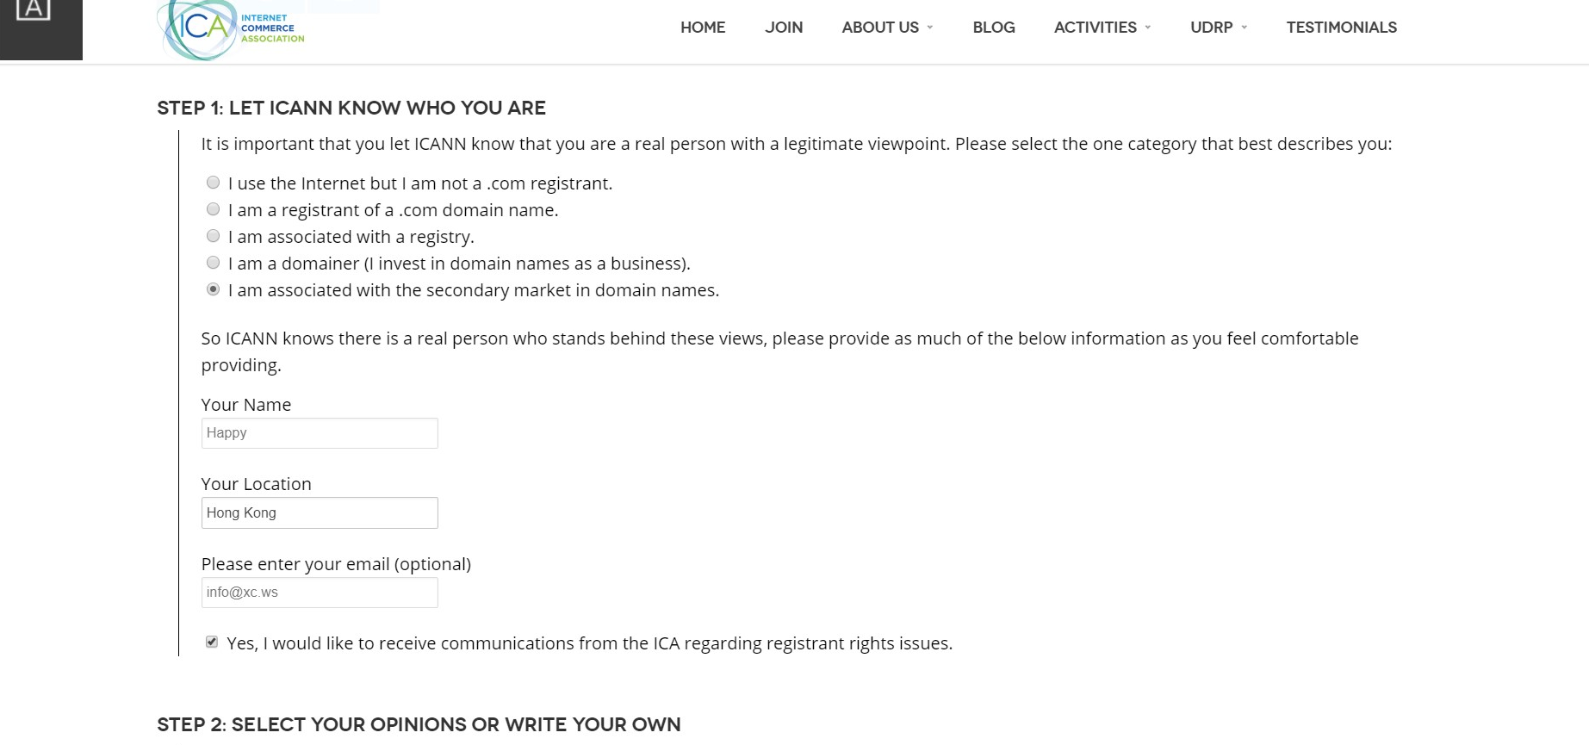The image size is (1589, 745).
Task: Open the Testimonials page
Action: (1341, 28)
